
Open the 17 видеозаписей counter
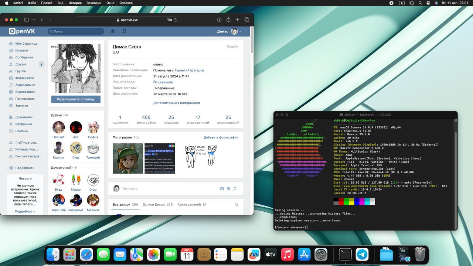[x=198, y=119]
